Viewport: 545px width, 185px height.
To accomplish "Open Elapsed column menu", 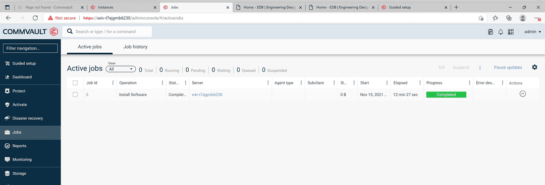I will (420, 83).
